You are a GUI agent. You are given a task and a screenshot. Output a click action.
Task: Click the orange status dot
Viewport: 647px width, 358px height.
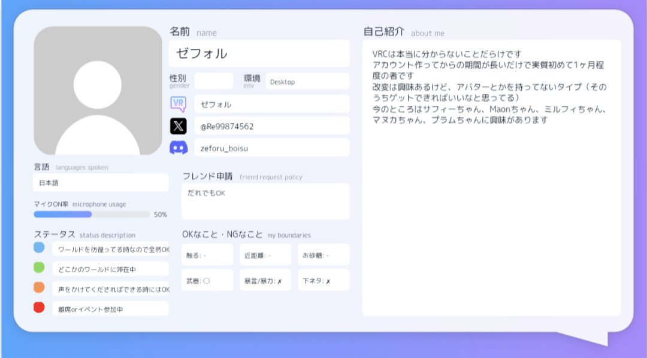coord(39,287)
